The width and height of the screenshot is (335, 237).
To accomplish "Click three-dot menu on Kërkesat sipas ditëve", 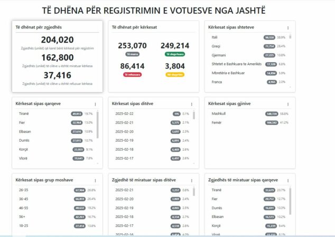I will tap(191, 104).
